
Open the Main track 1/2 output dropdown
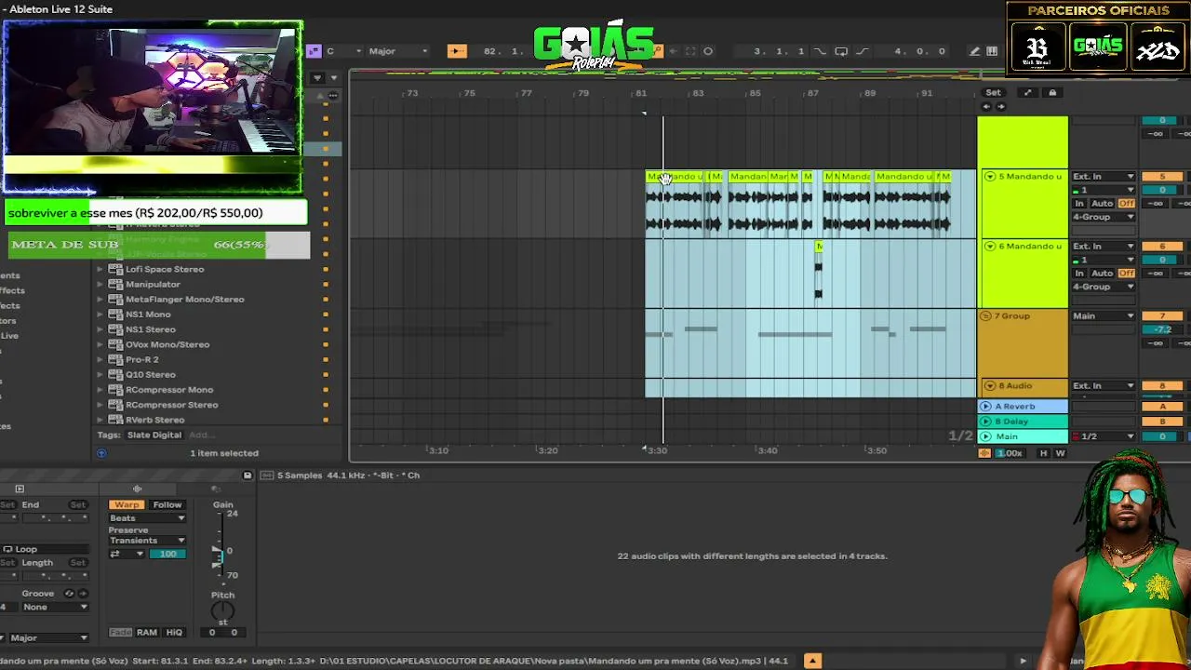[x=1104, y=436]
